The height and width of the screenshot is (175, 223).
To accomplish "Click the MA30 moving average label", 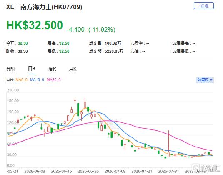I will [x=54, y=80].
